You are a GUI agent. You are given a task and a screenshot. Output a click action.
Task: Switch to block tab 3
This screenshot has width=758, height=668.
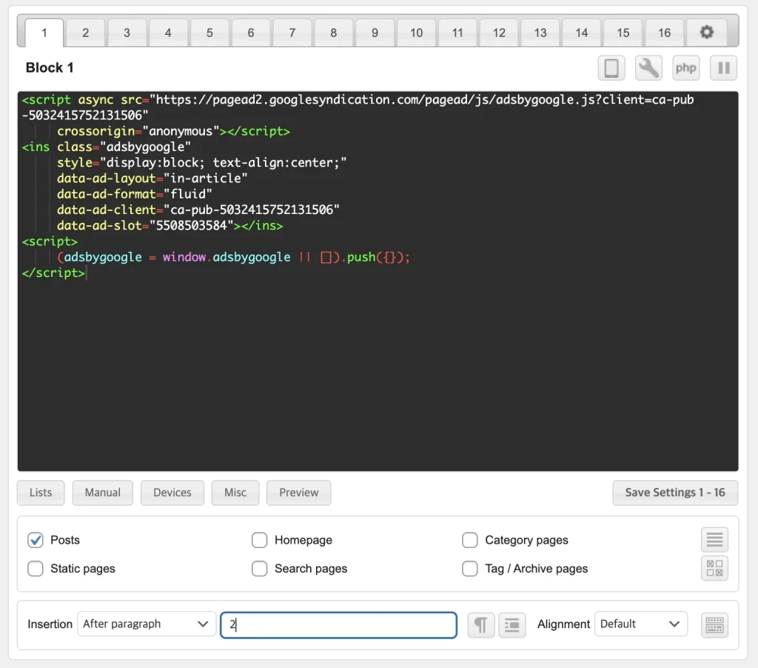click(127, 33)
